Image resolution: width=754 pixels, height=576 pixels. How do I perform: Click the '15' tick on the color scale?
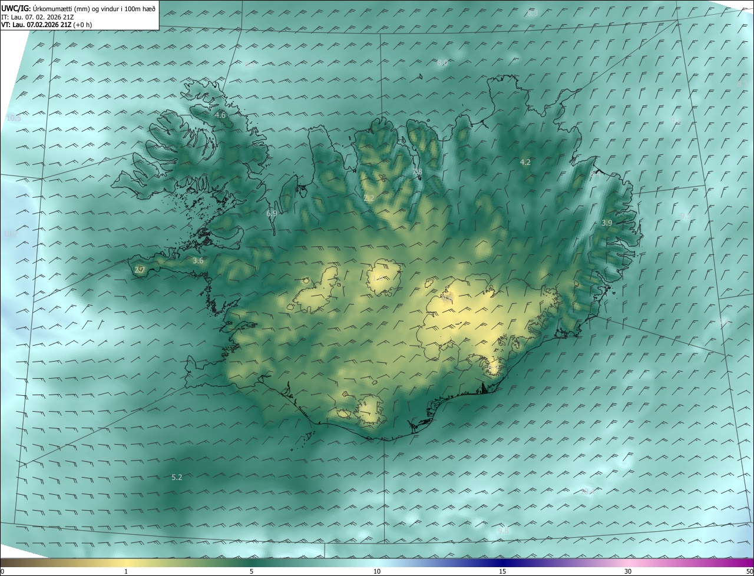pos(502,571)
